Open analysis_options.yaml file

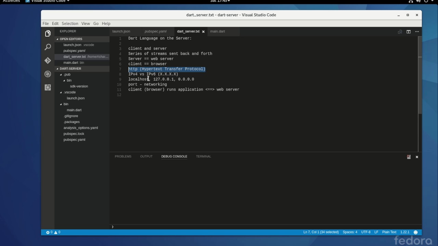[82, 128]
